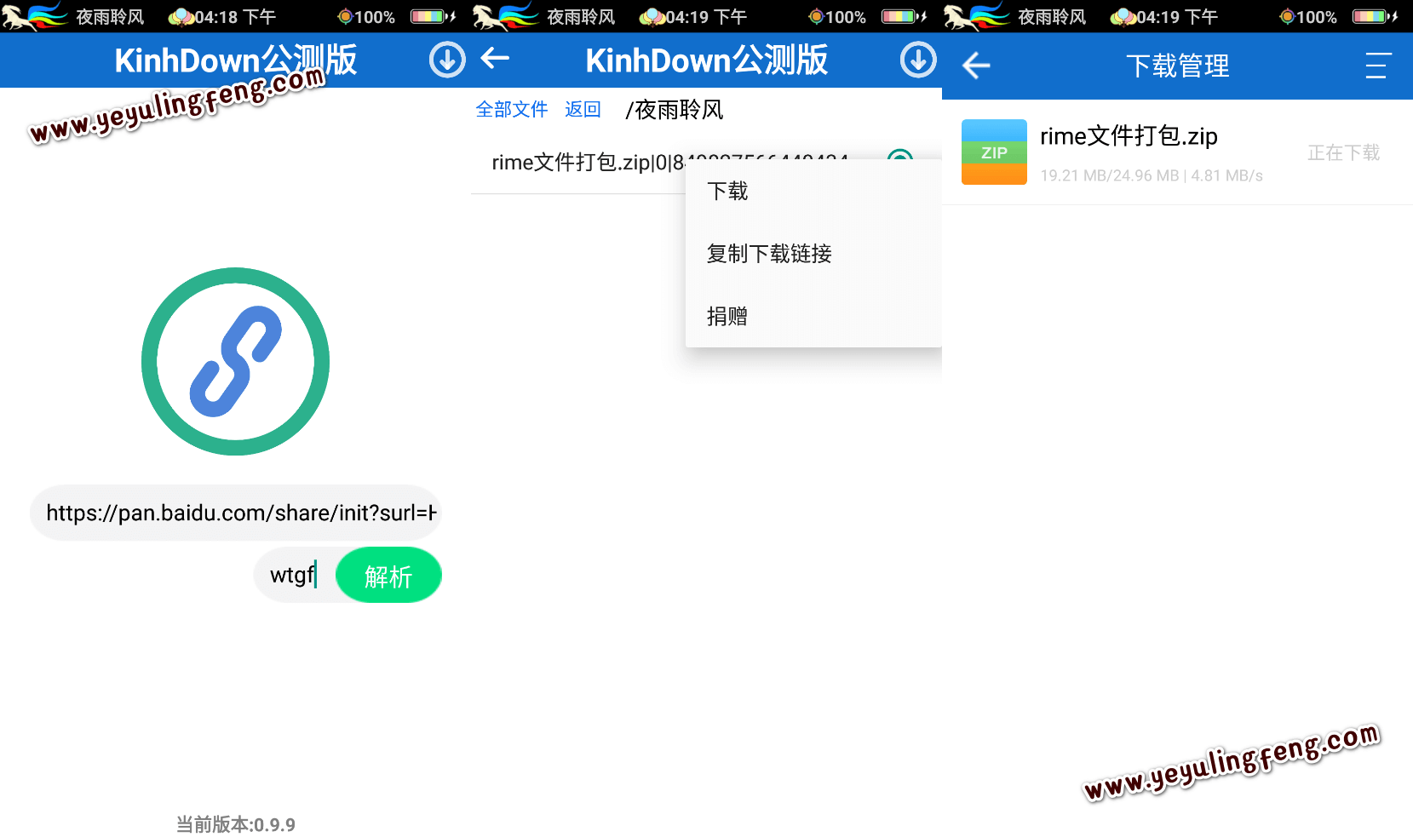Tap back arrow on 下载管理 screen

coord(976,66)
